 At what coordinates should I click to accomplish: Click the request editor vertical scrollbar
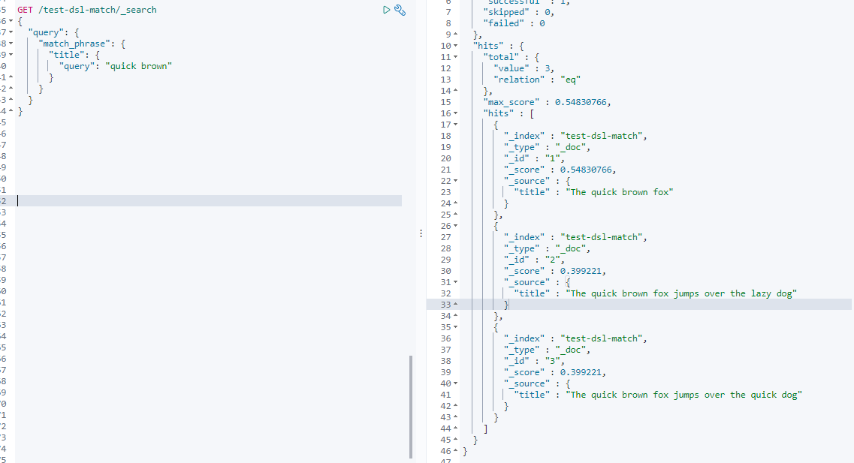pos(411,407)
